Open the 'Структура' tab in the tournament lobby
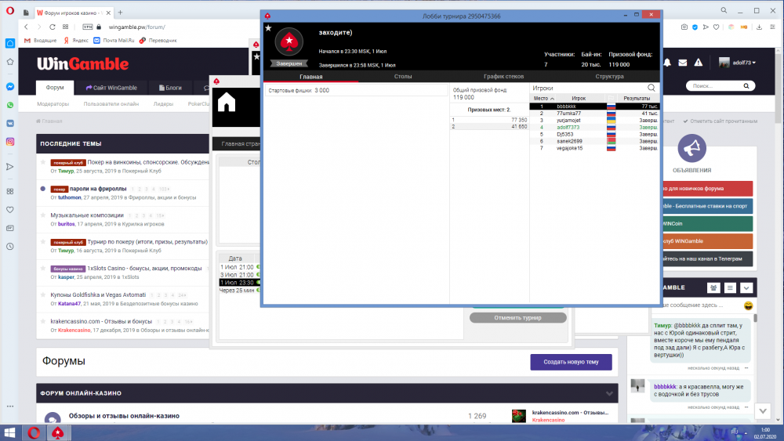Viewport: 784px width, 441px height. click(609, 77)
